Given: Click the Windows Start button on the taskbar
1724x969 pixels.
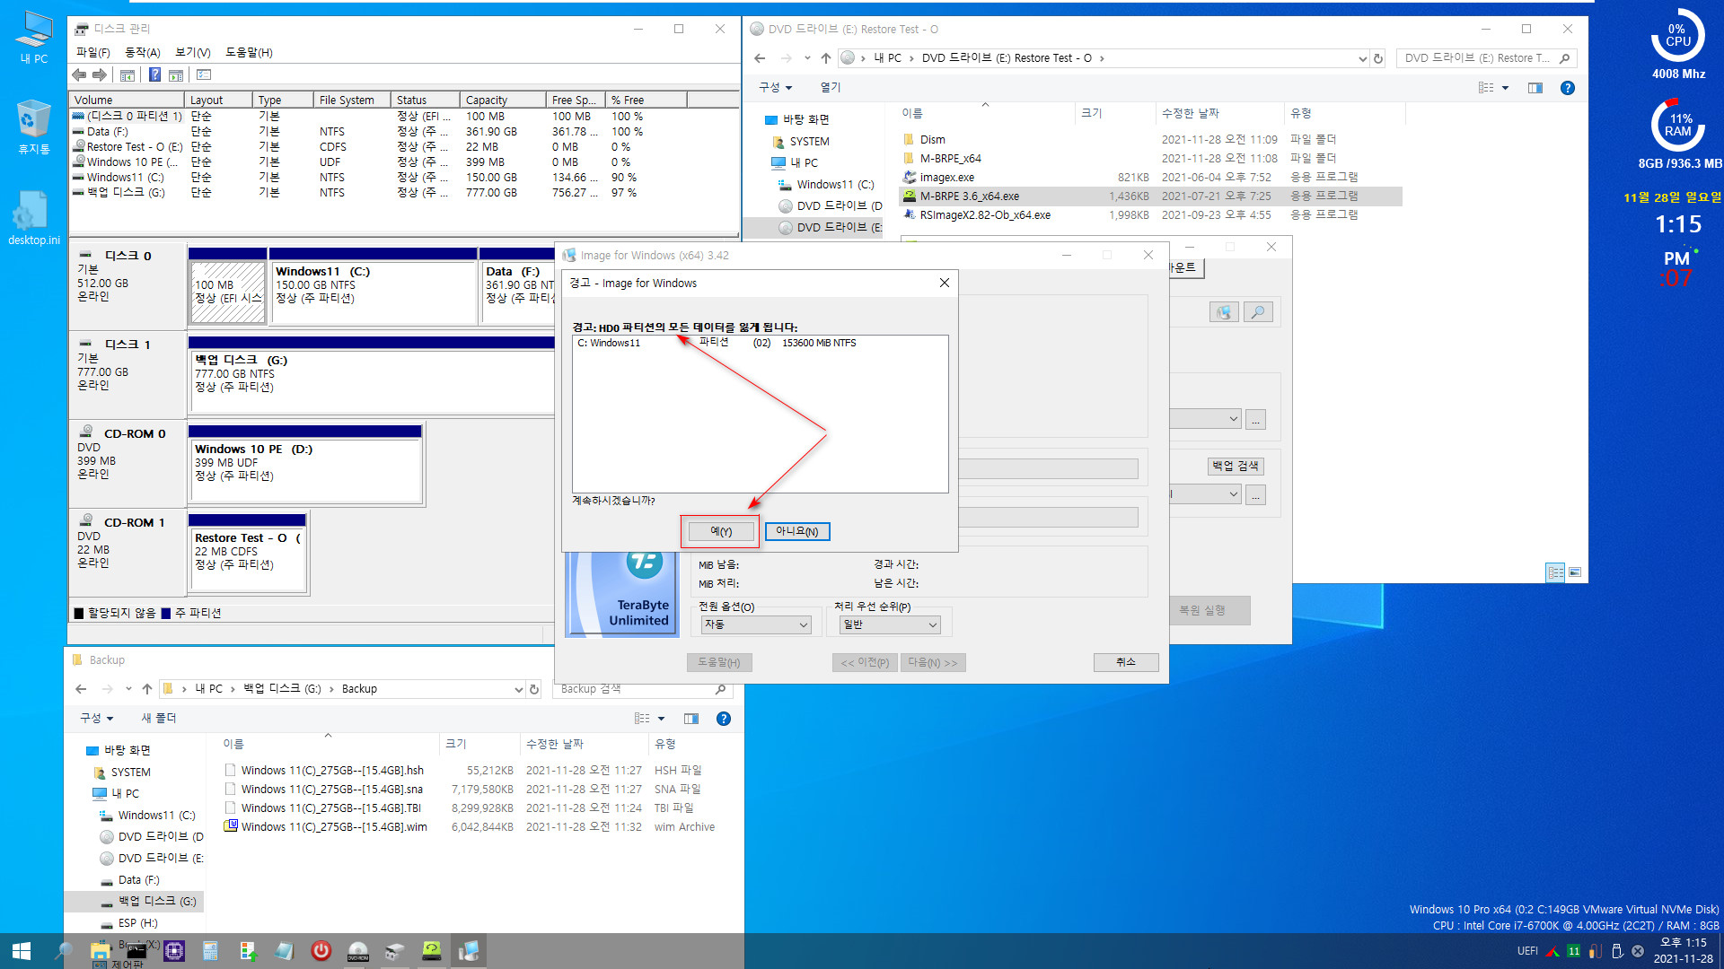Looking at the screenshot, I should (21, 951).
